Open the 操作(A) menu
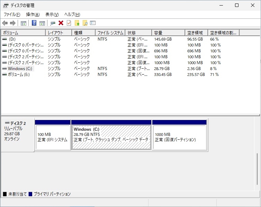Viewport: 261px width, 207px height. tap(33, 15)
